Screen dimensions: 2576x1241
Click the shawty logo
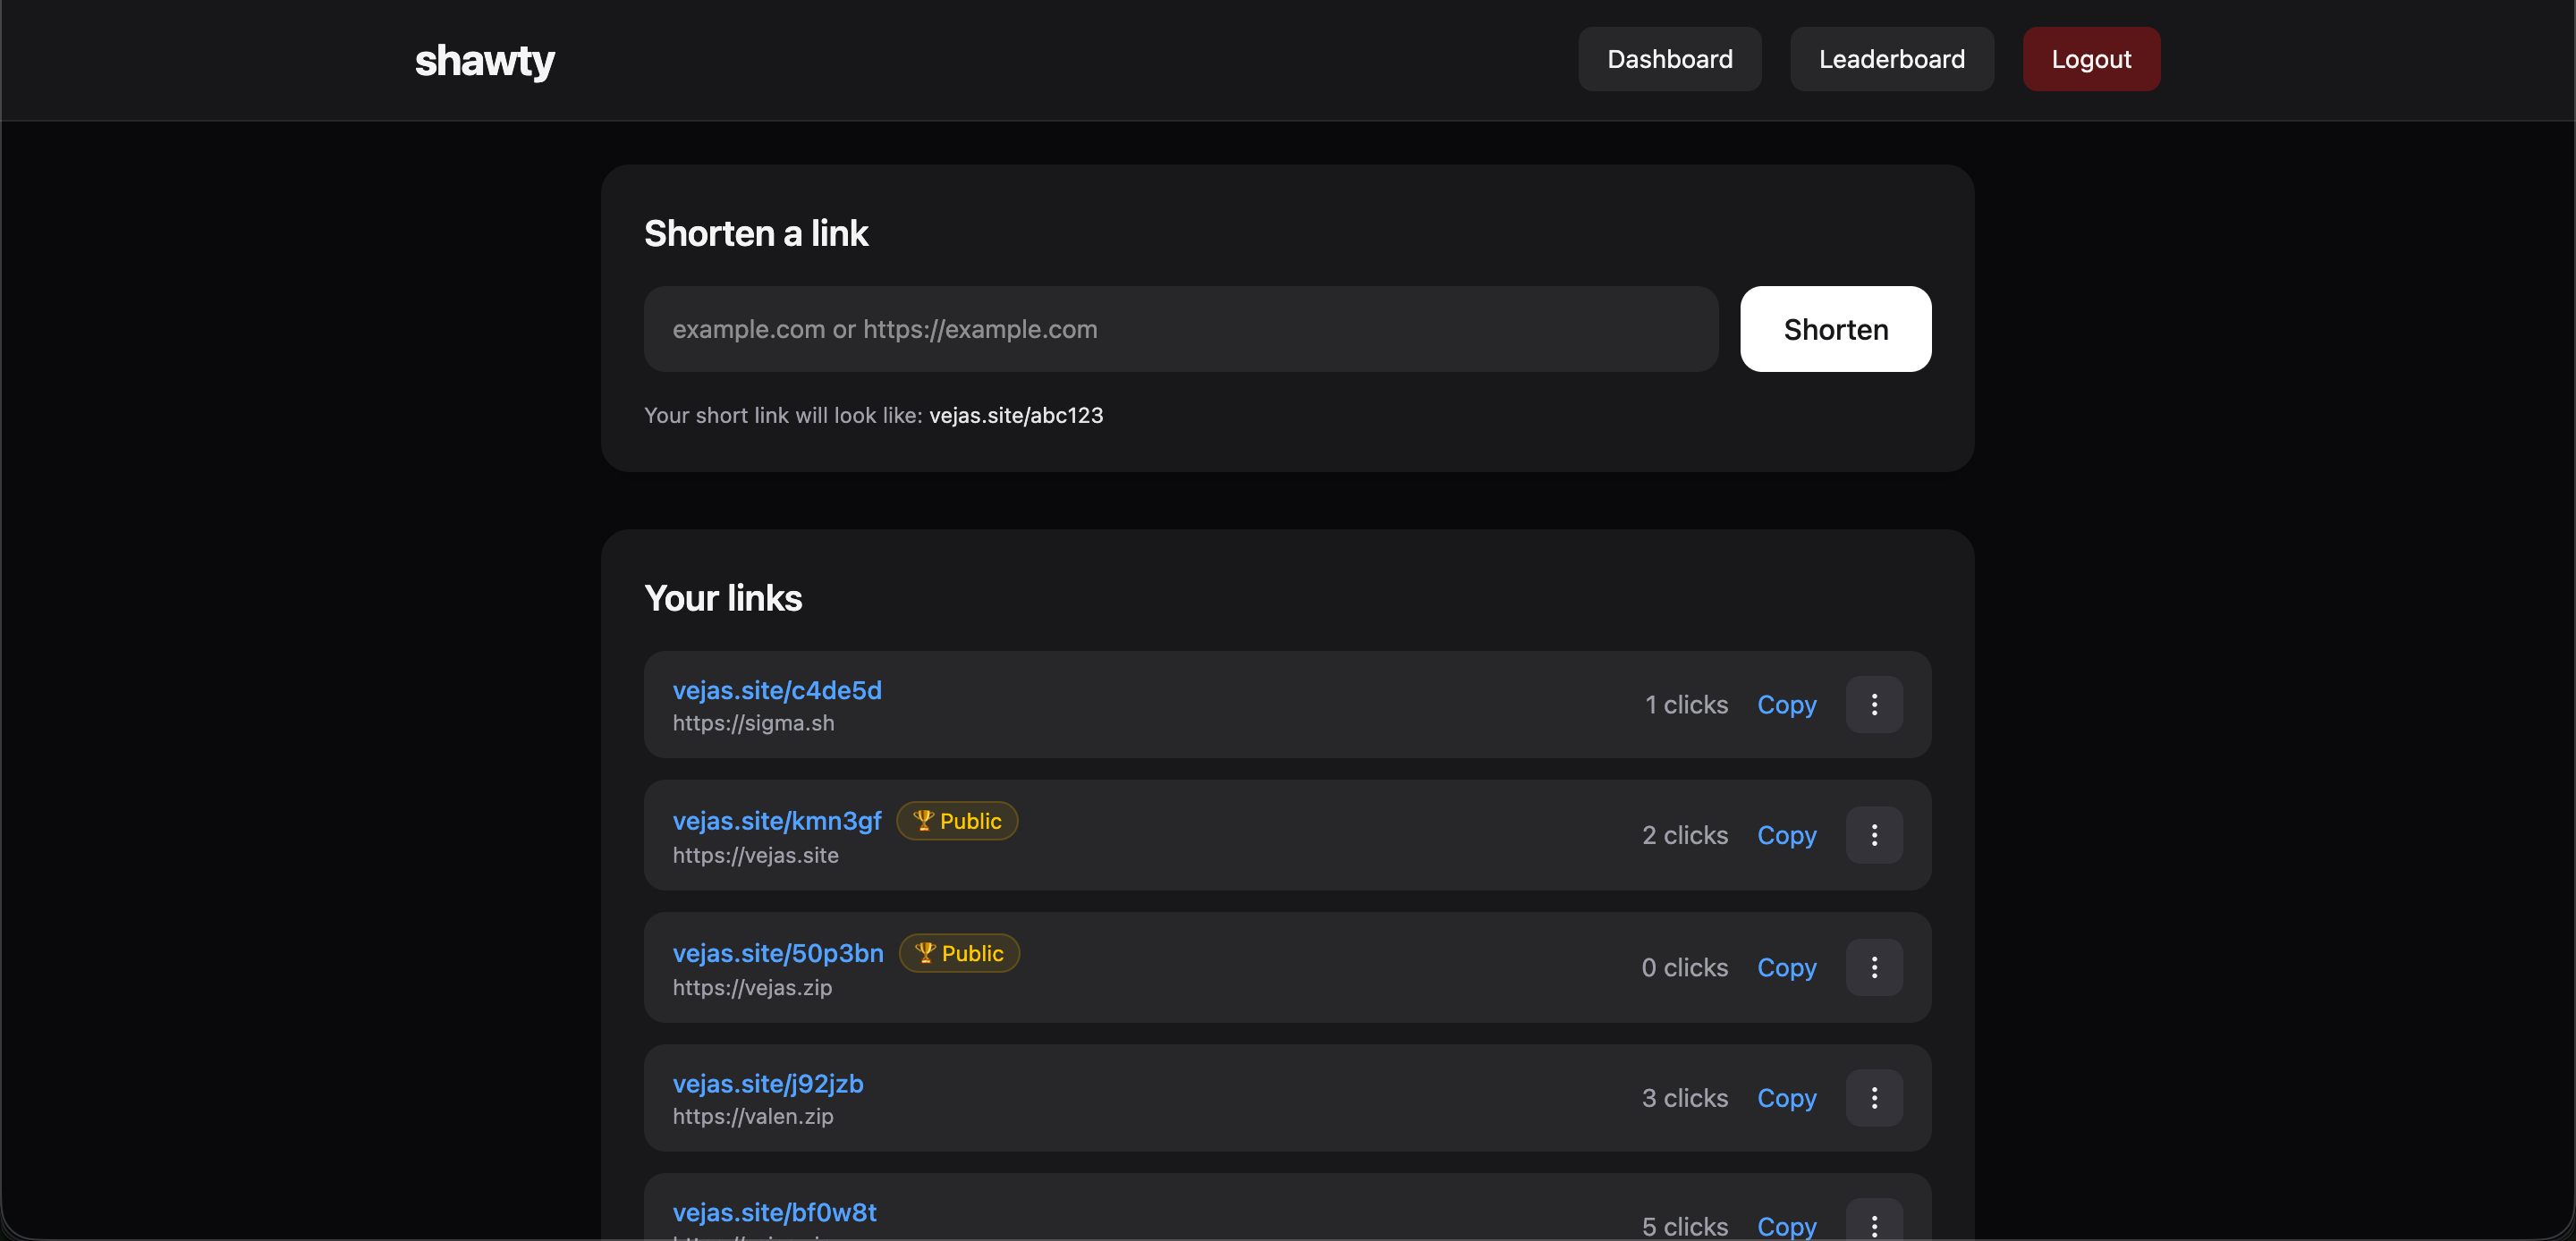click(484, 60)
